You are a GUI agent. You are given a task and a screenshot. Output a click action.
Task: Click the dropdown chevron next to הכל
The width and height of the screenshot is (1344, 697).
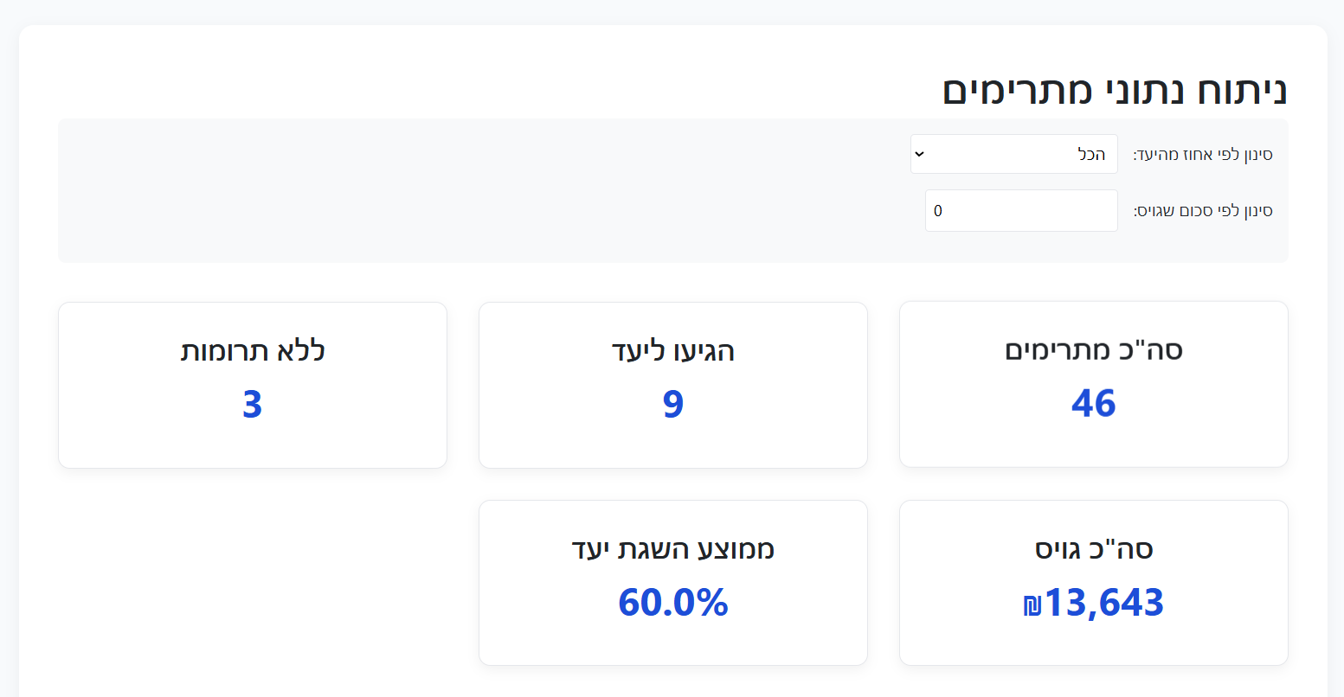920,153
